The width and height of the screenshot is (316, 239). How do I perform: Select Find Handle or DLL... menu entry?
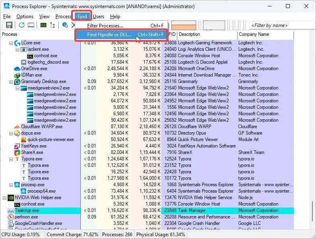121,35
